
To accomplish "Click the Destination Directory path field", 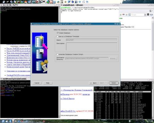I will (87, 58).
